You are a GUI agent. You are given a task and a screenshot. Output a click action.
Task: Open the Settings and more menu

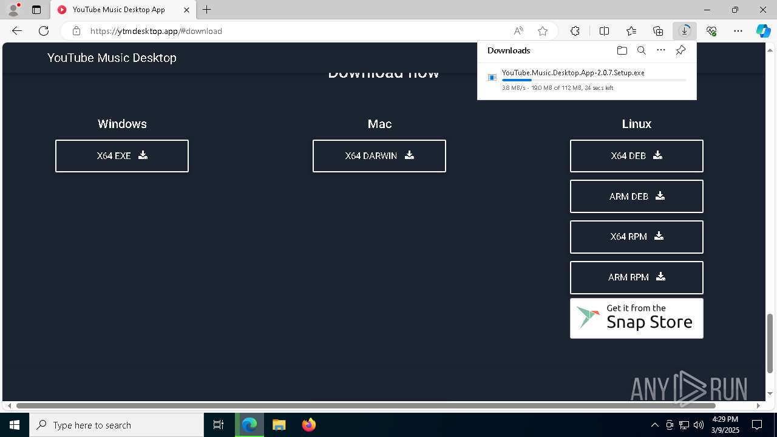(x=738, y=31)
